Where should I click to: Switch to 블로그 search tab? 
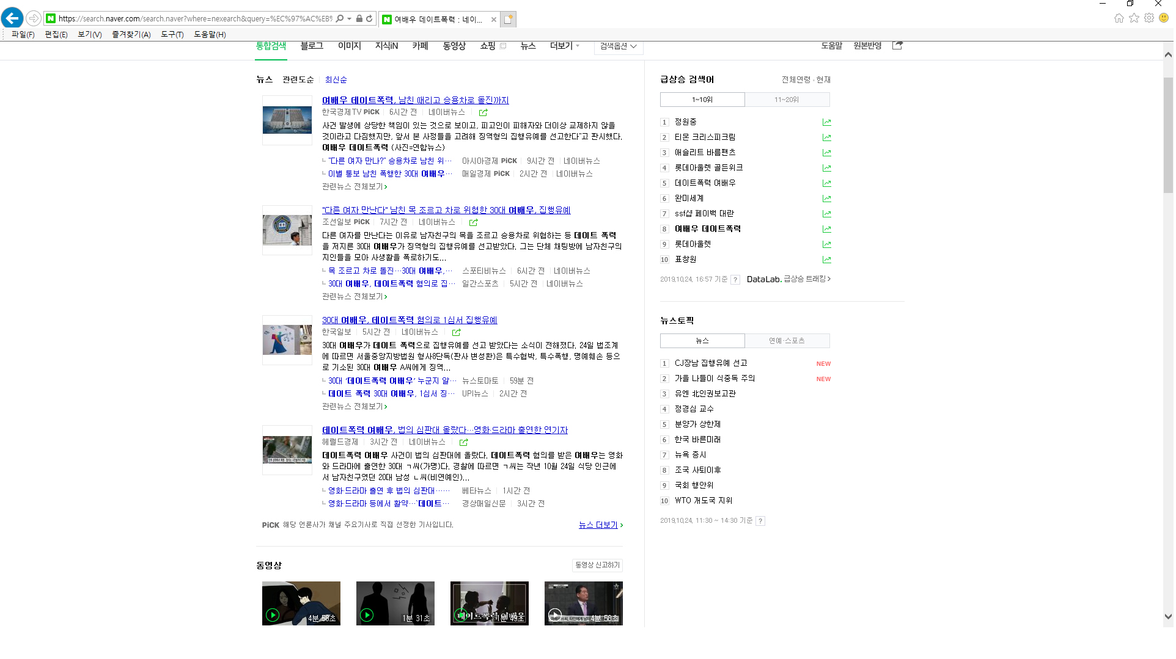[312, 46]
